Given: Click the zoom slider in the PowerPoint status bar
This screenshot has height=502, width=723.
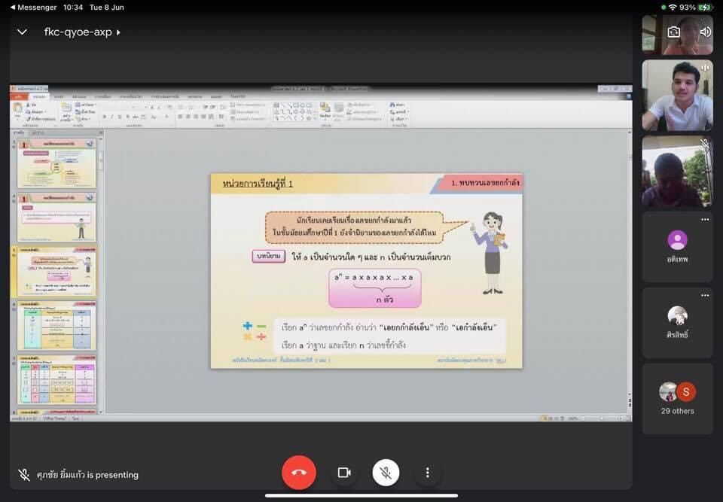Looking at the screenshot, I should [x=601, y=418].
